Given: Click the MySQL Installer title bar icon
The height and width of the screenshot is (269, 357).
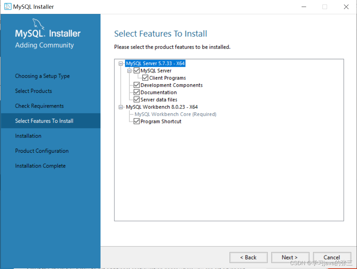Looking at the screenshot, I should [x=8, y=7].
